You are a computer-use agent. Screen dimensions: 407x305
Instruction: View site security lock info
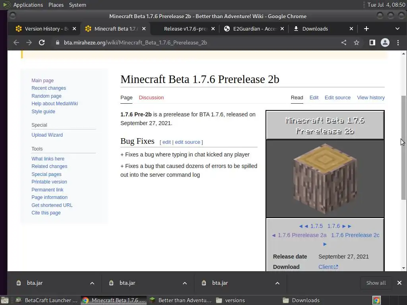[58, 42]
